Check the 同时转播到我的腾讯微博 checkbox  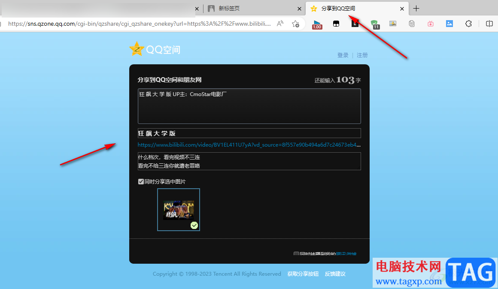[296, 254]
